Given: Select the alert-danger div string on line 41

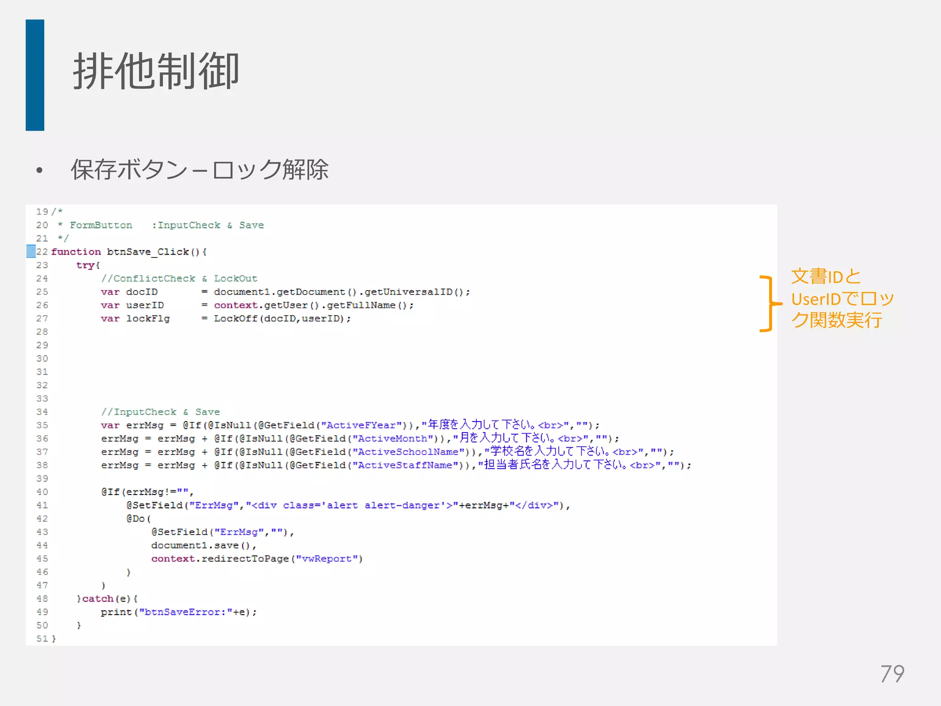Looking at the screenshot, I should 351,505.
